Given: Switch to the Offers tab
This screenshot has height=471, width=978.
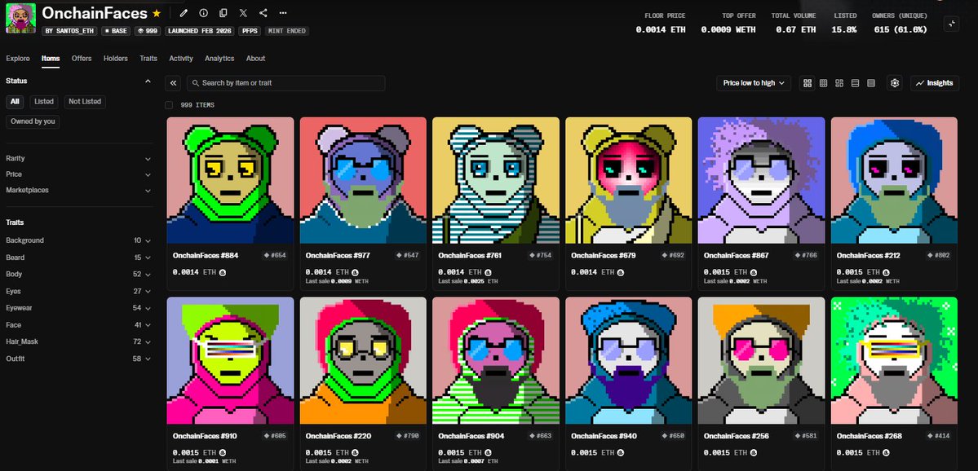Looking at the screenshot, I should point(82,59).
